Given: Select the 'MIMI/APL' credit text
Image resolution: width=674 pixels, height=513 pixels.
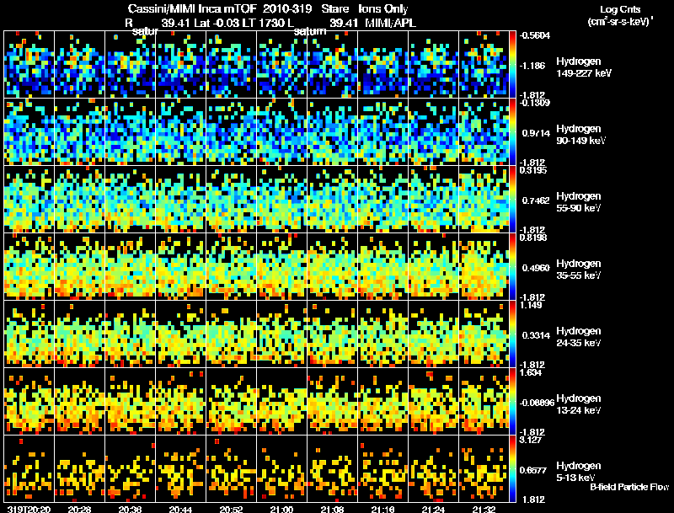Looking at the screenshot, I should (390, 23).
